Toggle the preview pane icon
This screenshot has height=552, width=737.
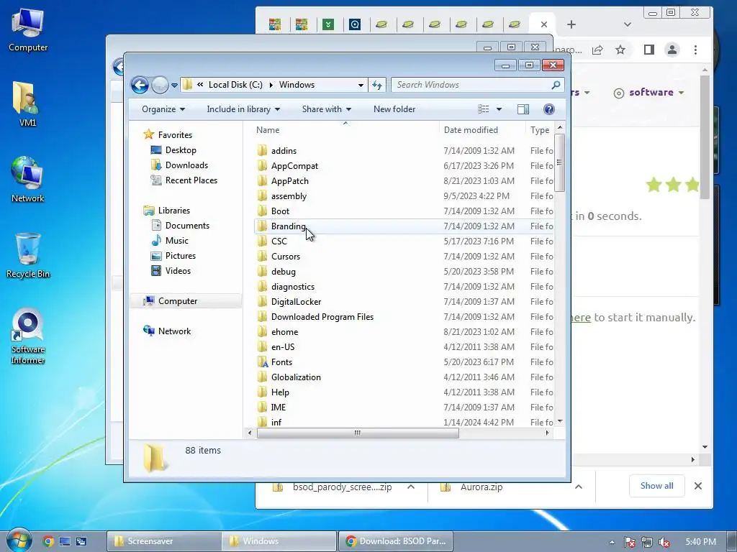(523, 109)
